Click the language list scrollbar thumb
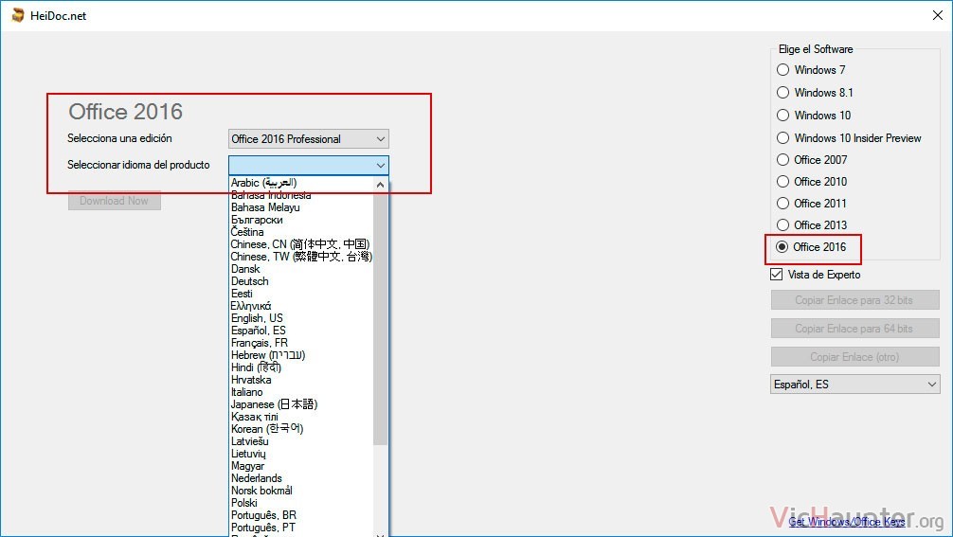Screen dimensions: 953x537 tap(381, 318)
